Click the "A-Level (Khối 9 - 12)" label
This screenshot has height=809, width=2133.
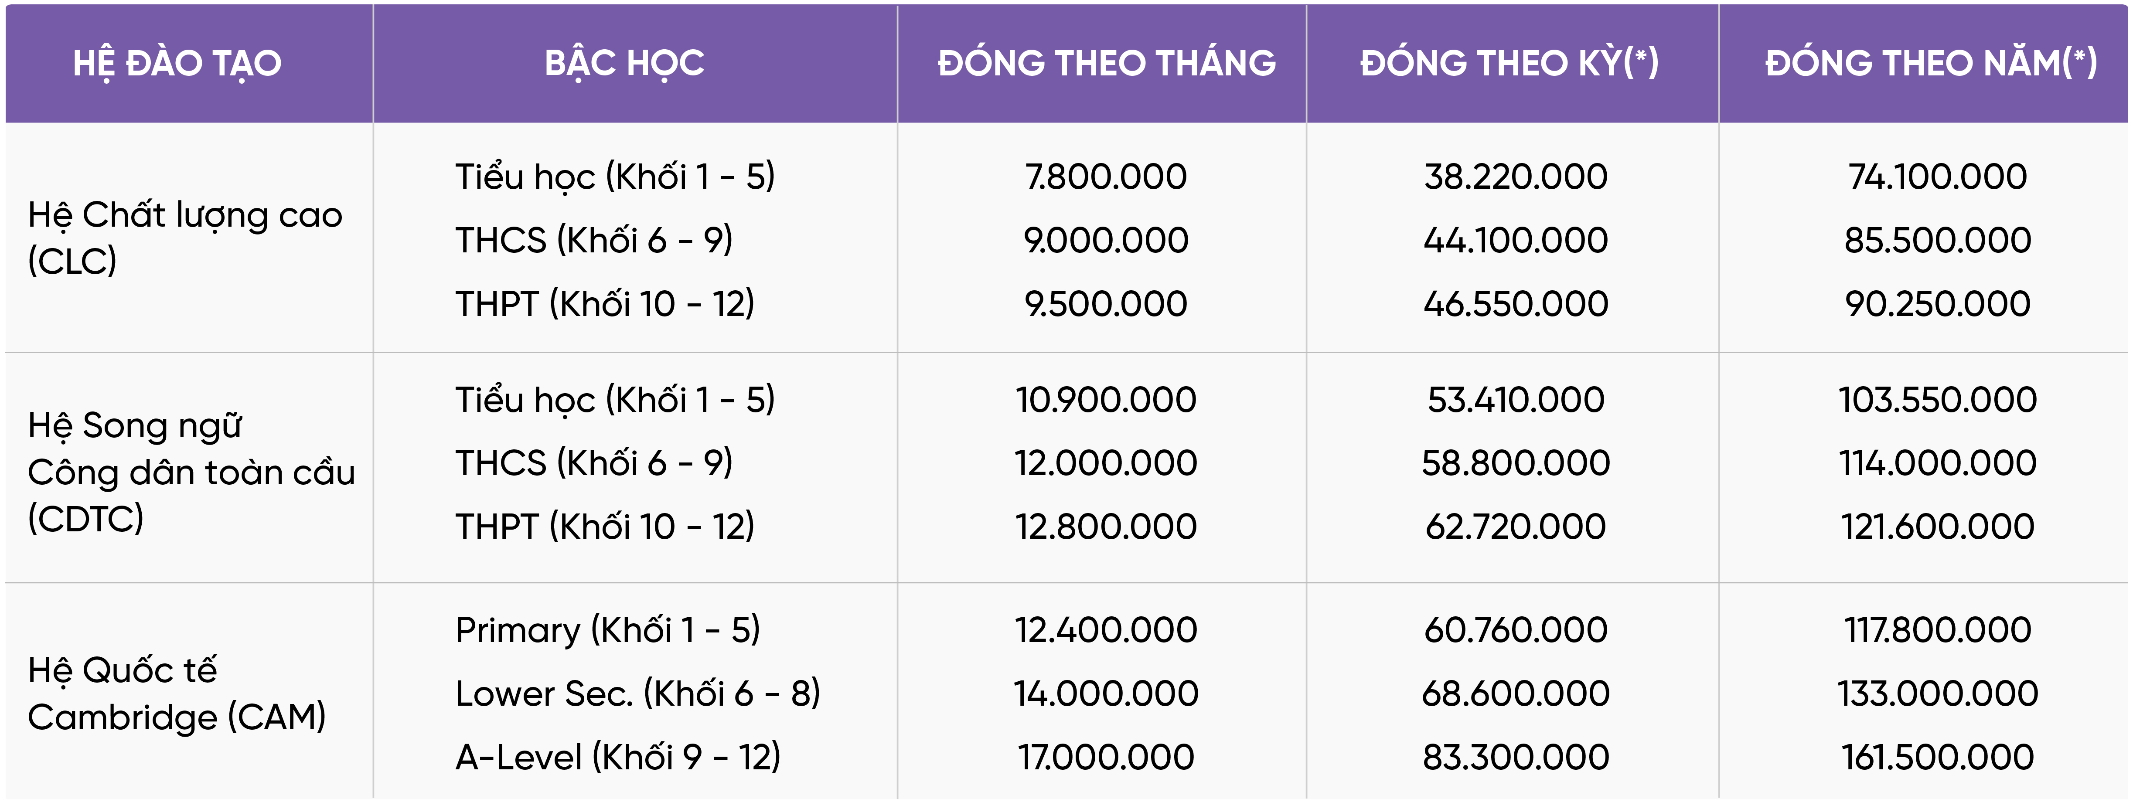tap(618, 757)
